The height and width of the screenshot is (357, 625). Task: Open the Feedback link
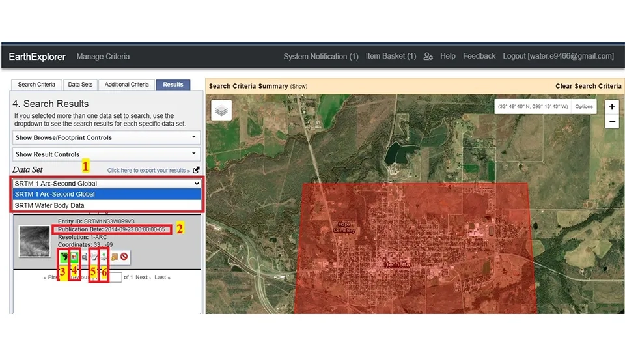[x=479, y=56]
